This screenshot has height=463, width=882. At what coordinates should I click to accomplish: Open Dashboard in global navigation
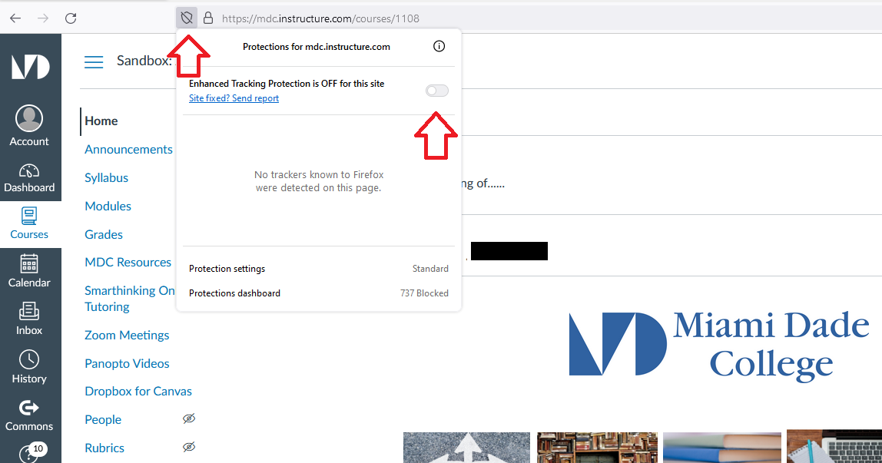pos(29,177)
